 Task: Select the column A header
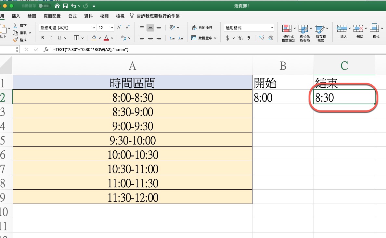click(x=133, y=66)
